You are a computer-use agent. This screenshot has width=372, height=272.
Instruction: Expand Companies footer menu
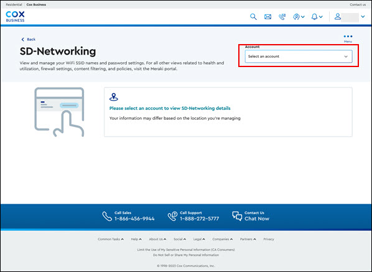(x=222, y=239)
